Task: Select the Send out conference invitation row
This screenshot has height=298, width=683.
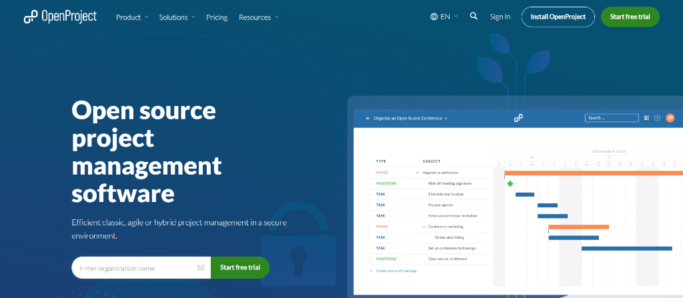Action: [430, 215]
